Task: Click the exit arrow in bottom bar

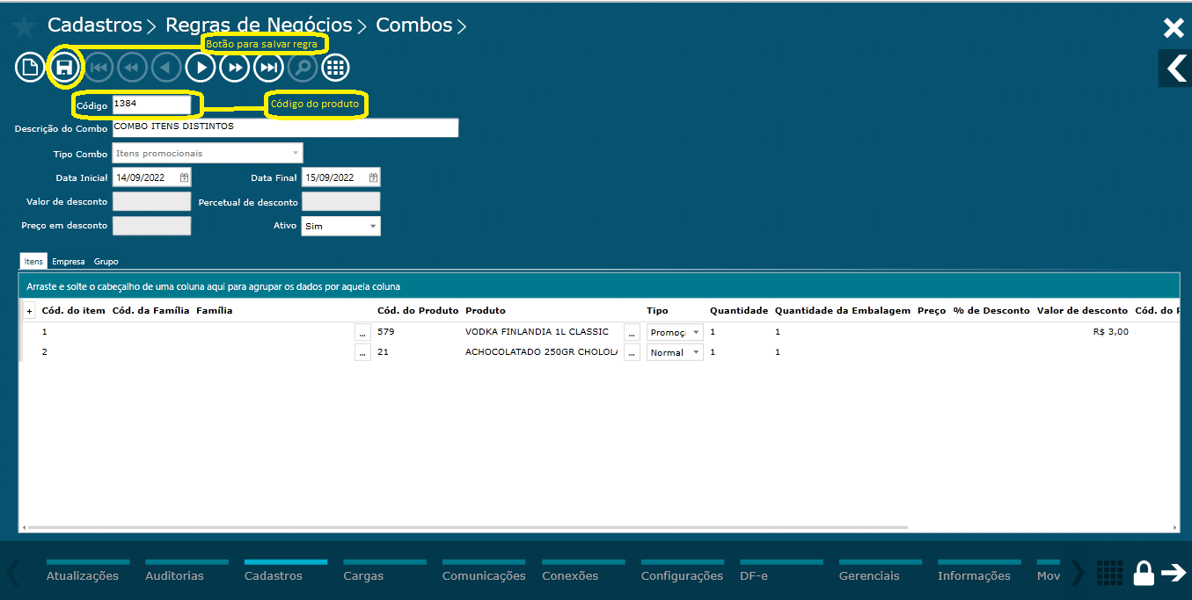Action: point(1174,573)
